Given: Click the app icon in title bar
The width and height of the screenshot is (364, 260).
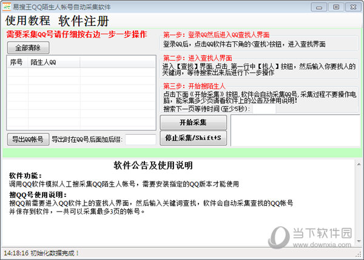Looking at the screenshot, I should 7,7.
